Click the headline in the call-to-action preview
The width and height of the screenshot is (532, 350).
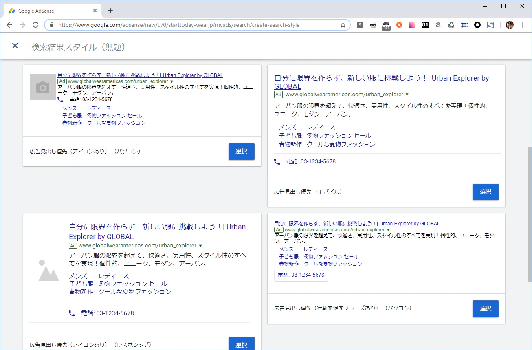coord(357,224)
